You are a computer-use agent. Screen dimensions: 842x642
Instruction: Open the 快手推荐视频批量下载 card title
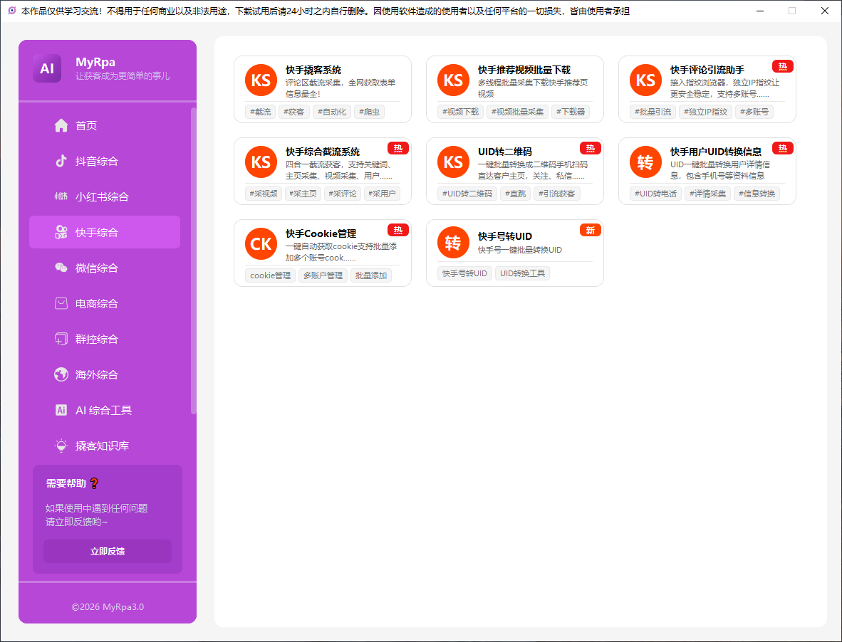pos(524,70)
